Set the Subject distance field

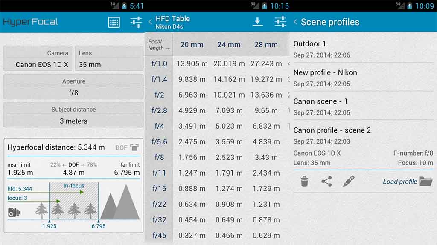tap(73, 115)
